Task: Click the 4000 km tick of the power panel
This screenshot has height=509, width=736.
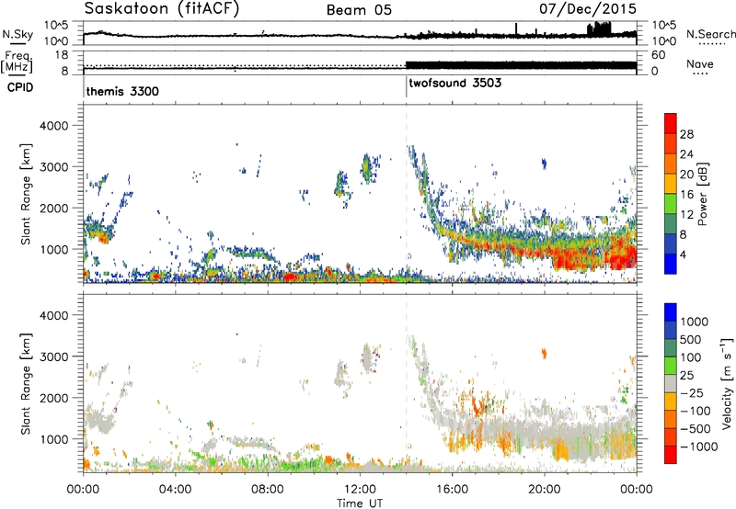Action: click(x=53, y=126)
